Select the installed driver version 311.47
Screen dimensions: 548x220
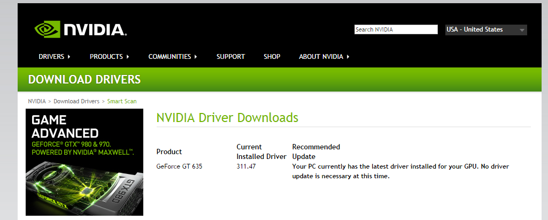(x=246, y=166)
